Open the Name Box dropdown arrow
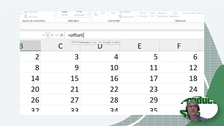The width and height of the screenshot is (224, 126). coord(44,35)
